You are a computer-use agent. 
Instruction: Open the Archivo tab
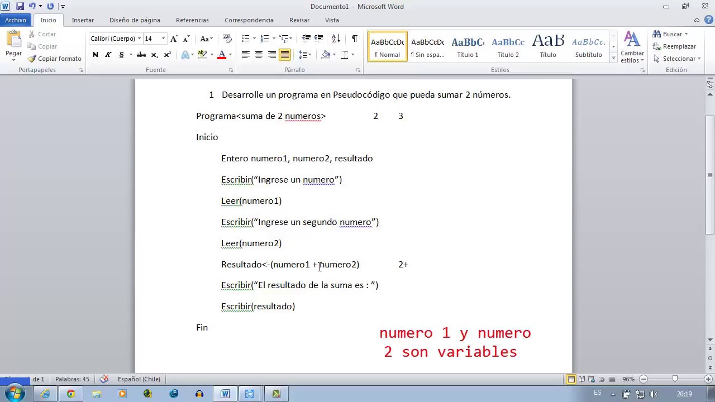coord(16,20)
